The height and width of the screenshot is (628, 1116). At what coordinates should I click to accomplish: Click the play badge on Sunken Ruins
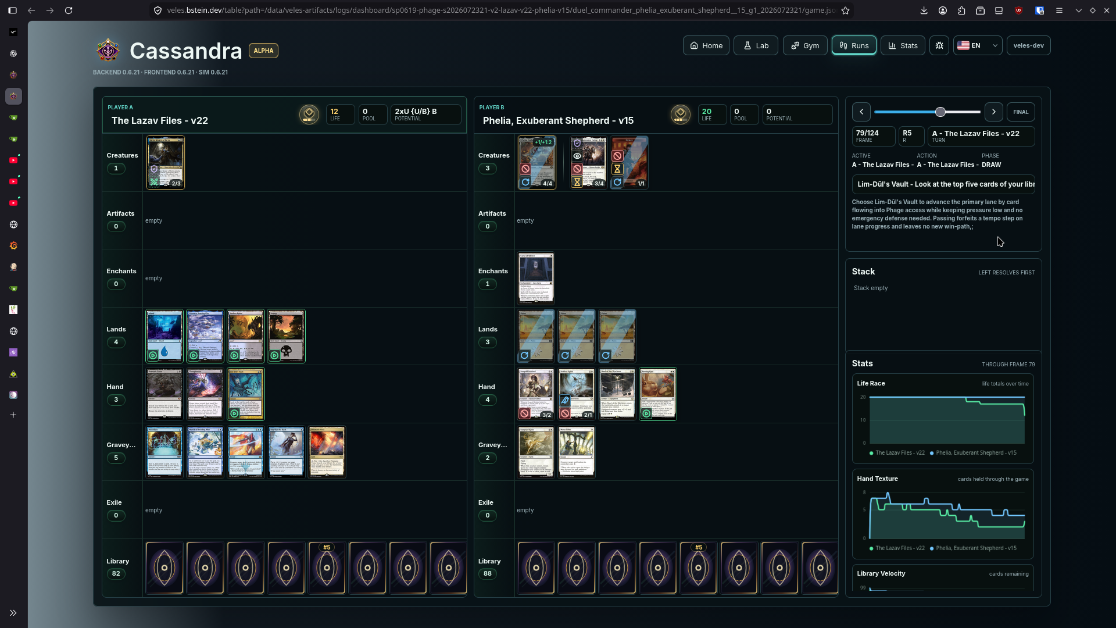[x=234, y=355]
